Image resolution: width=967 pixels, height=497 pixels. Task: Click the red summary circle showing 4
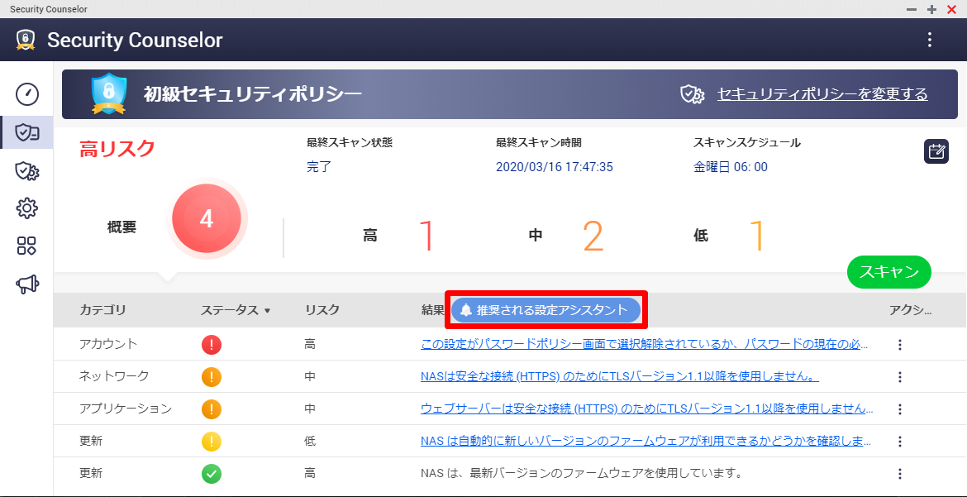tap(207, 218)
